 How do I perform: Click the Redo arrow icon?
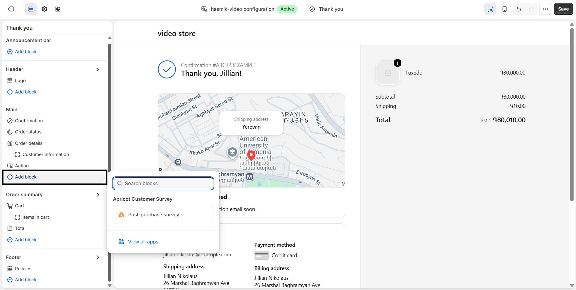tap(531, 9)
